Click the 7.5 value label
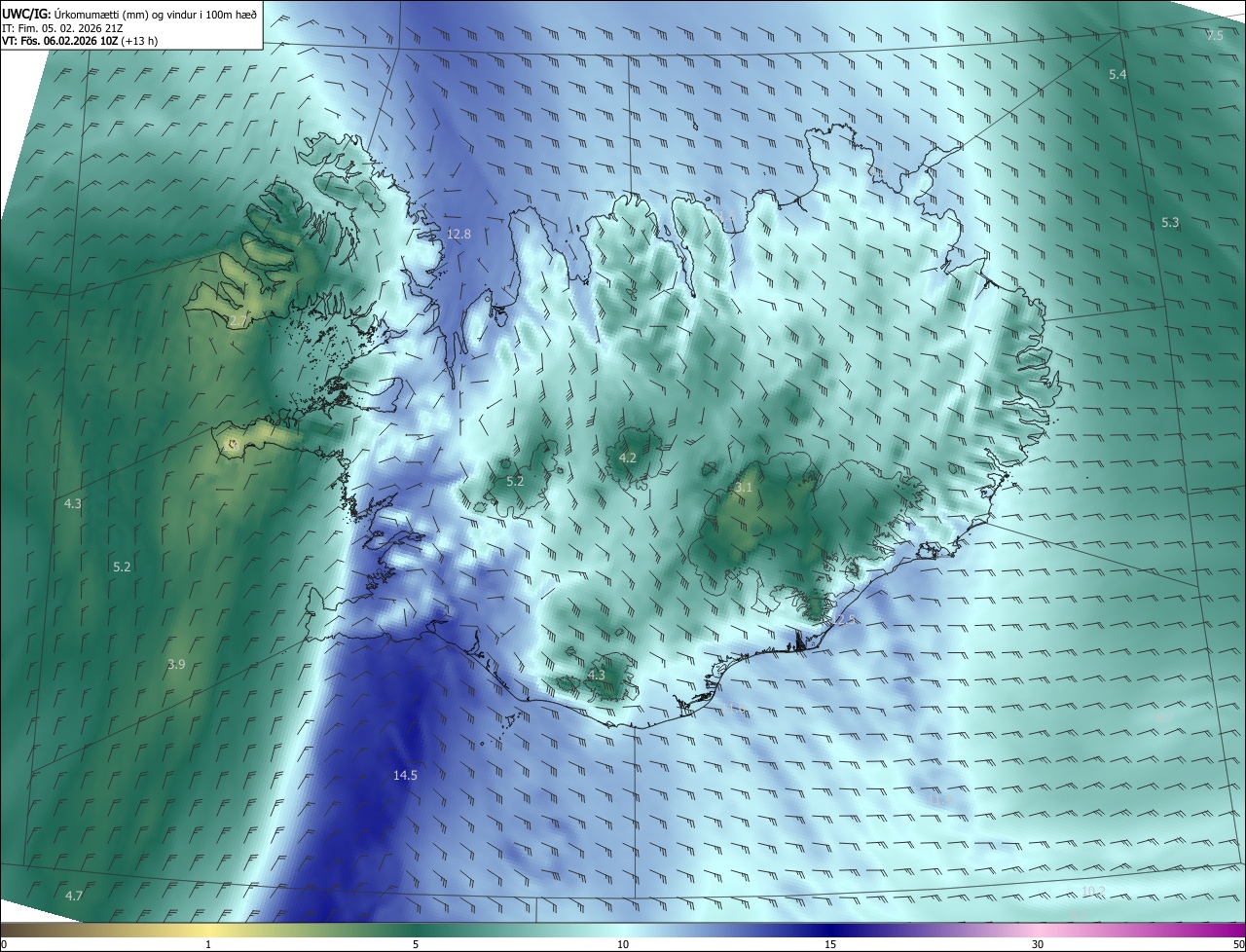 point(1215,35)
